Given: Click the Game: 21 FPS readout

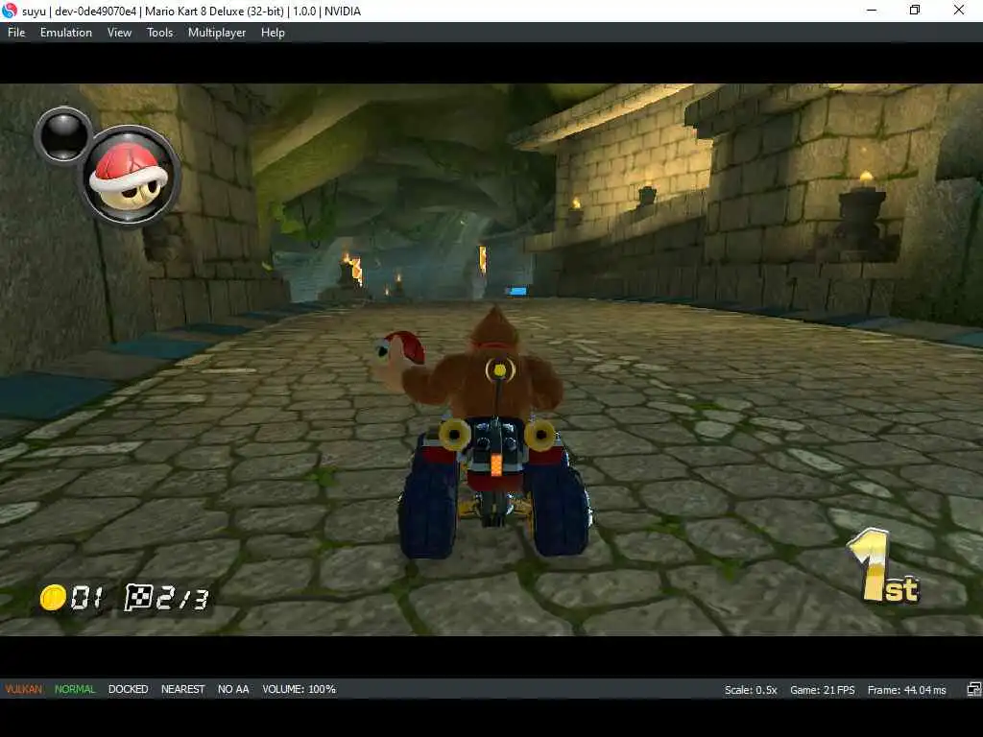Looking at the screenshot, I should (822, 690).
